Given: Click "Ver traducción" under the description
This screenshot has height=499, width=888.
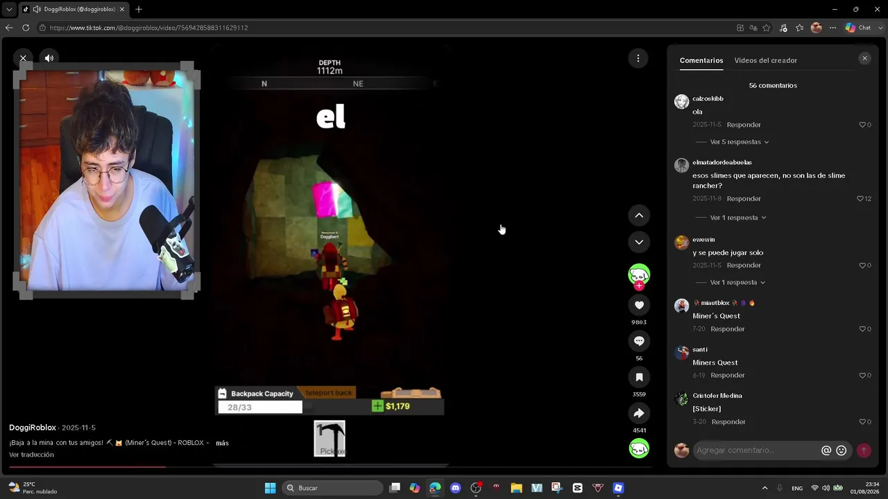Looking at the screenshot, I should [x=31, y=455].
